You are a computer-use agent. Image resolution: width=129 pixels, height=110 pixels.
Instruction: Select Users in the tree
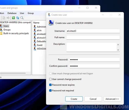pyautogui.click(x=6, y=26)
